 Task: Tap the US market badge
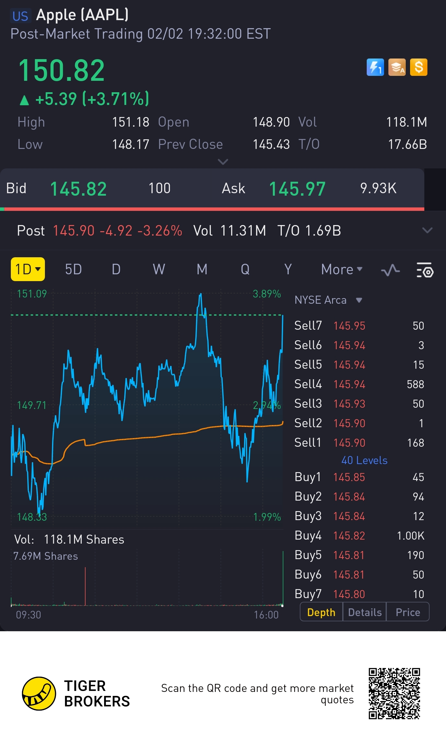coord(20,16)
